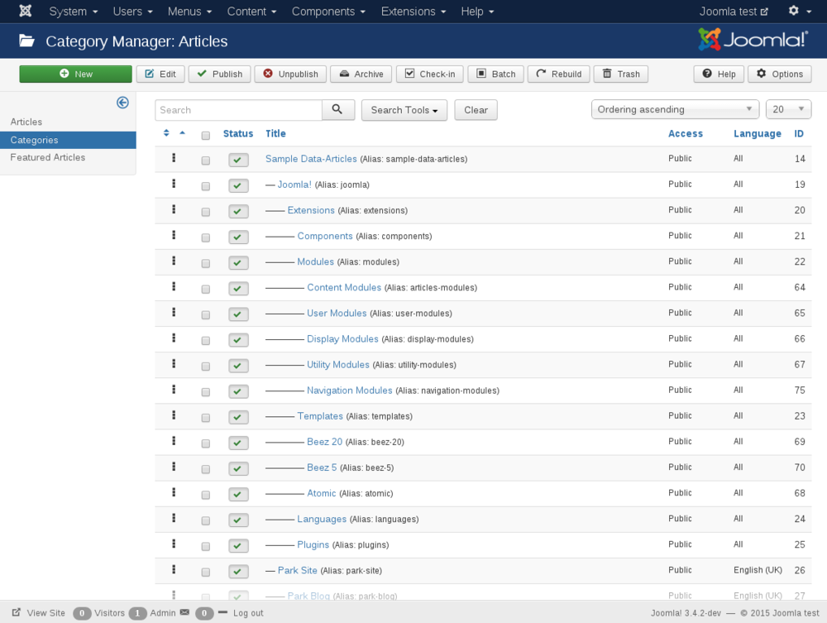Toggle published status of Extensions category
The width and height of the screenshot is (827, 623).
(238, 211)
